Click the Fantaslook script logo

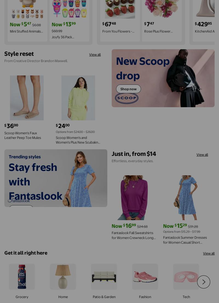19,200
